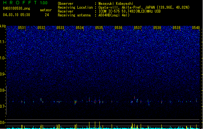Click the 0531 time marker

tap(22, 28)
